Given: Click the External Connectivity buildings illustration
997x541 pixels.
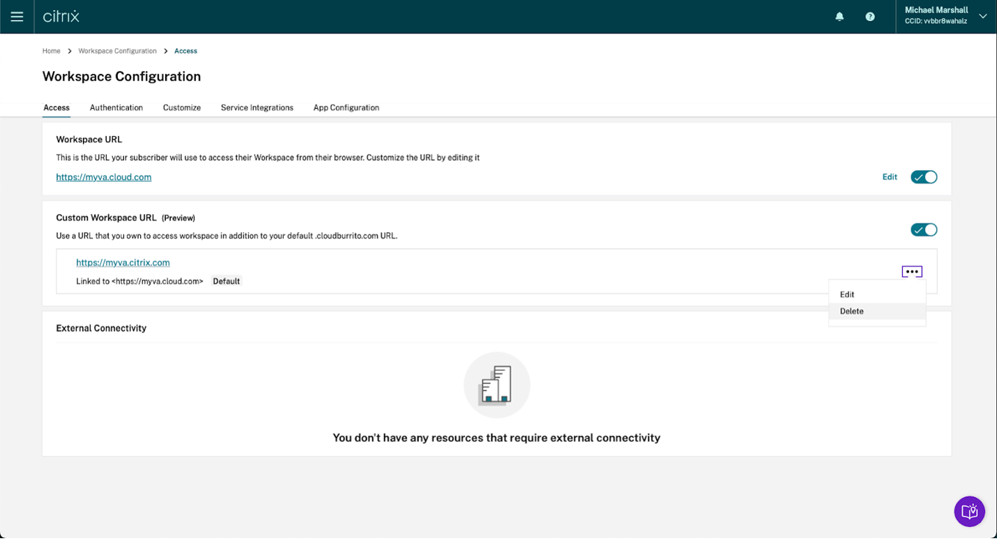Looking at the screenshot, I should (x=496, y=386).
